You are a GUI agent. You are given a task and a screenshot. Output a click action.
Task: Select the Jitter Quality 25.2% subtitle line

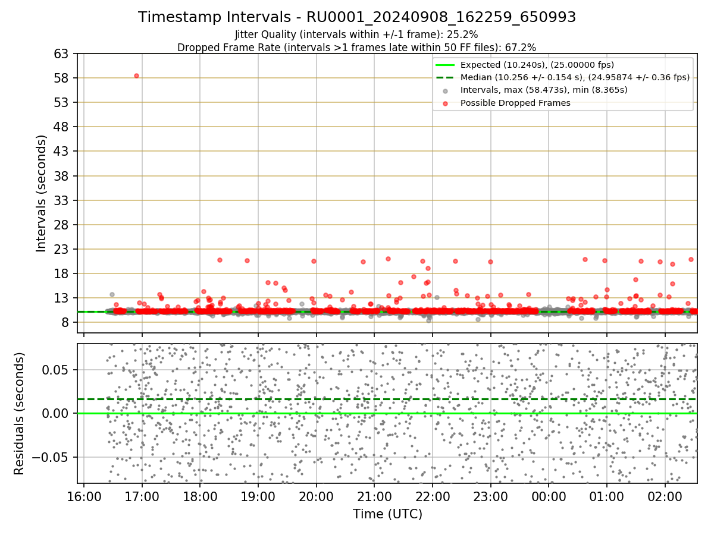(357, 34)
